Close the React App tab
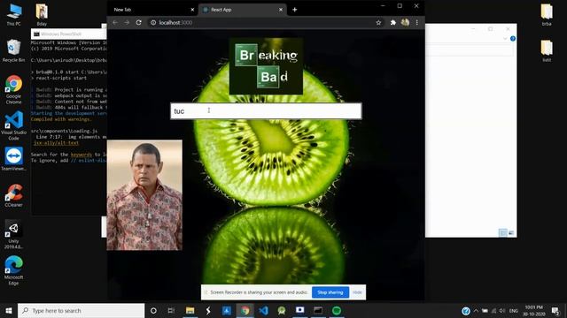Image resolution: width=567 pixels, height=318 pixels. [x=281, y=10]
